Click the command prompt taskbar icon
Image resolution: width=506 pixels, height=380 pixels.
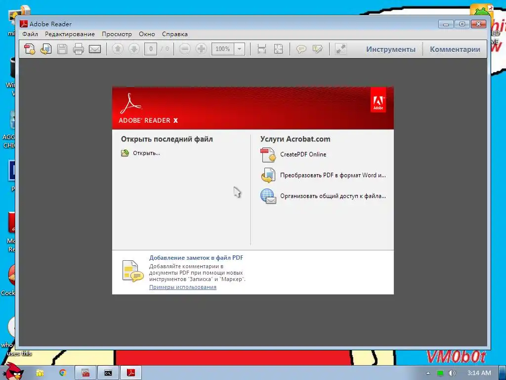(x=108, y=373)
